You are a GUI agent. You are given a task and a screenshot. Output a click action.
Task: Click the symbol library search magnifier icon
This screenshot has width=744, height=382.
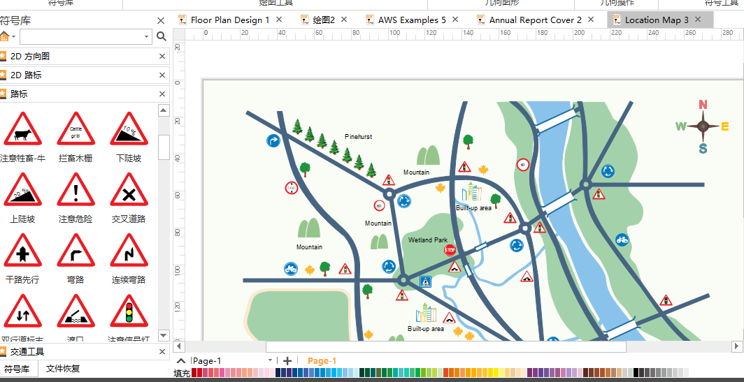click(162, 36)
